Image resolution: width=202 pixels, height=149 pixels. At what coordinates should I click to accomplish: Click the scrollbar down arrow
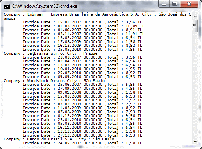pos(195,142)
